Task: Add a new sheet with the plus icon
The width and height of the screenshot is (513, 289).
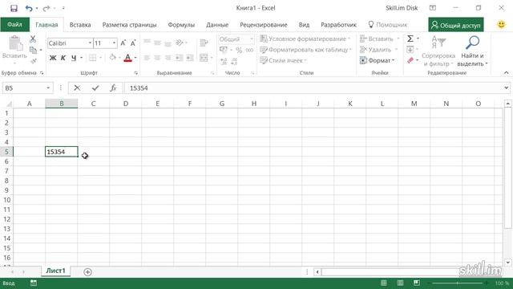Action: (87, 271)
